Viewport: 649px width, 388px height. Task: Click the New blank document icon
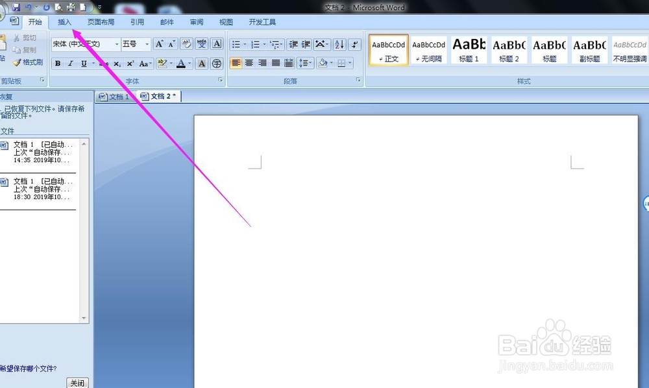click(83, 7)
